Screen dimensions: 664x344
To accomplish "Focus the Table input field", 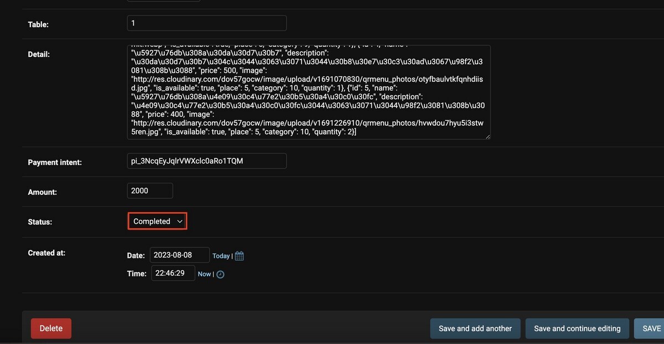I will (x=207, y=23).
